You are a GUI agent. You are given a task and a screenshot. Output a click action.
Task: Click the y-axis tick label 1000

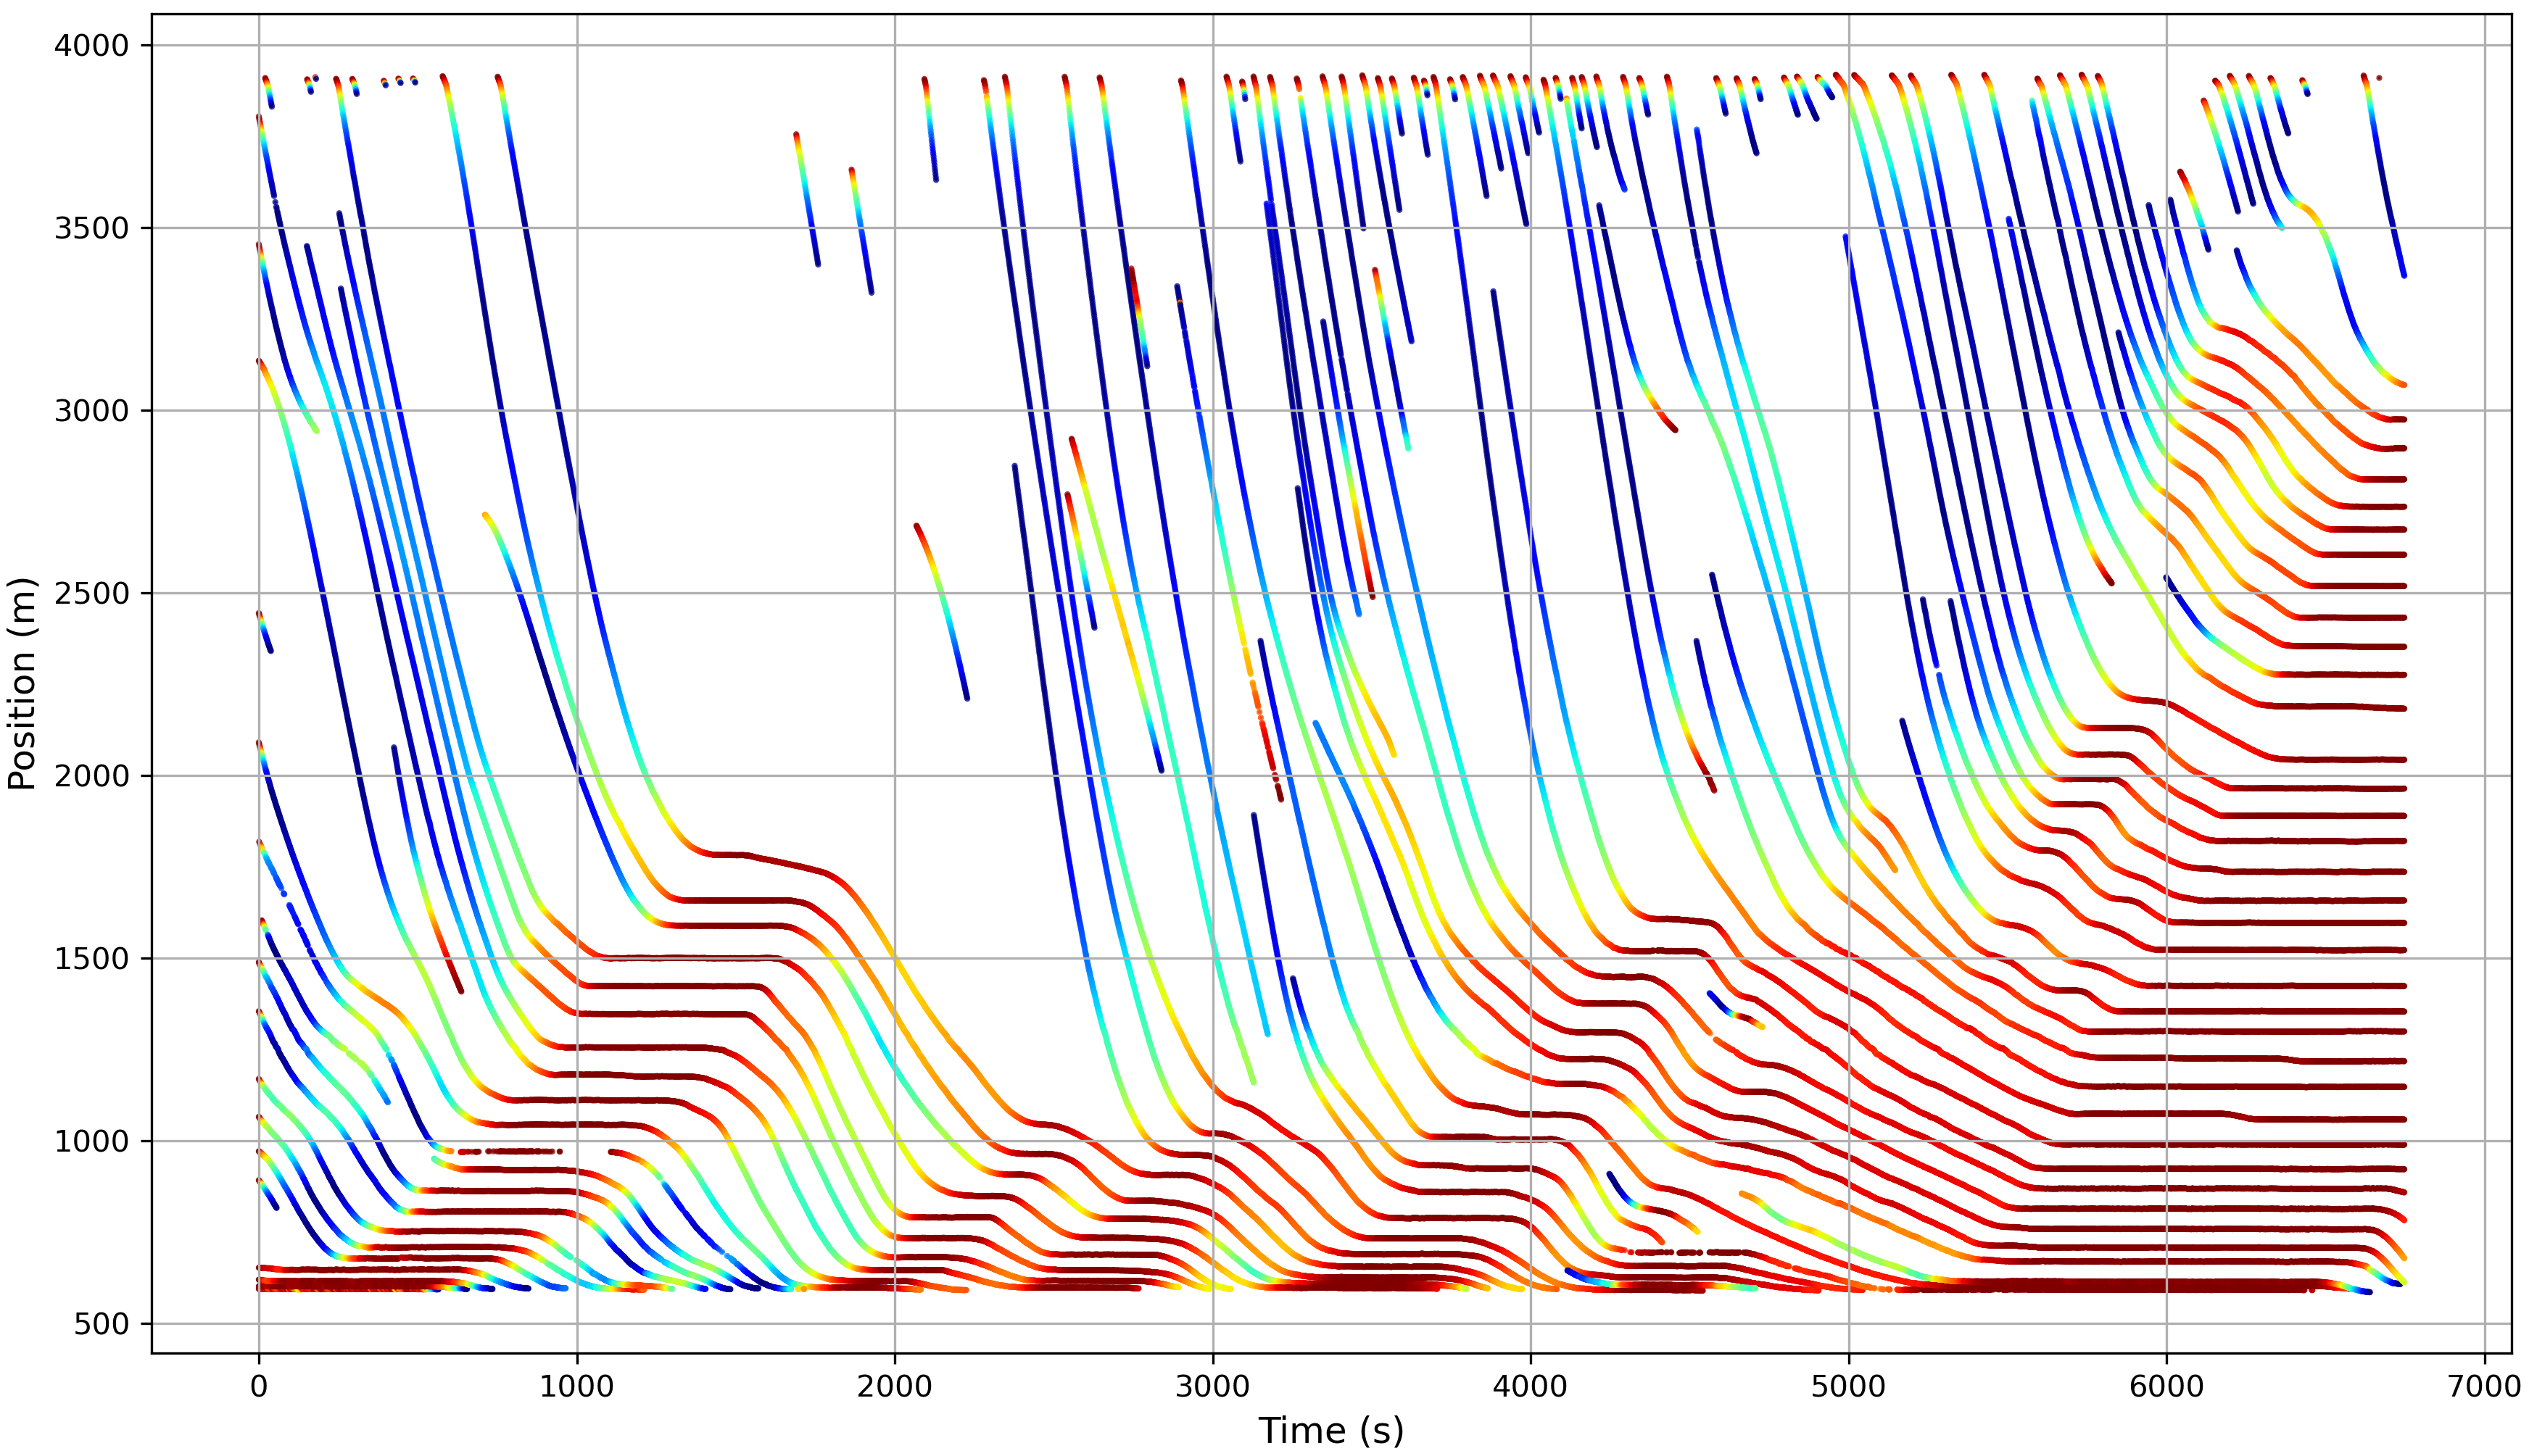[x=92, y=1141]
